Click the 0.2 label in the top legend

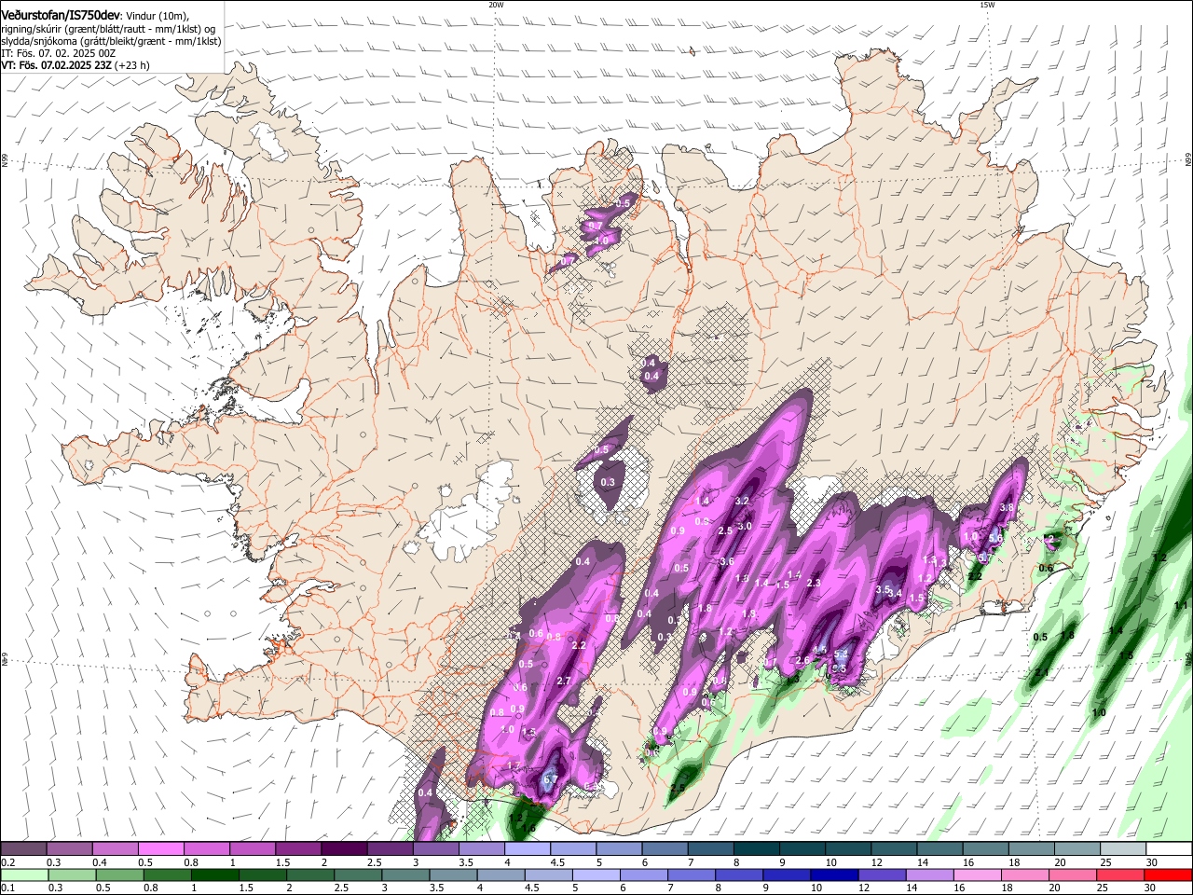click(8, 862)
